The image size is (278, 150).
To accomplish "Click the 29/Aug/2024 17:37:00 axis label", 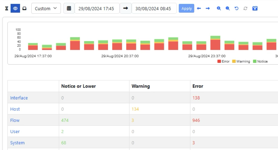I will click(33, 56).
